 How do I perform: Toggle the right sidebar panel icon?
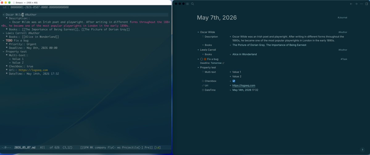pyautogui.click(x=367, y=4)
